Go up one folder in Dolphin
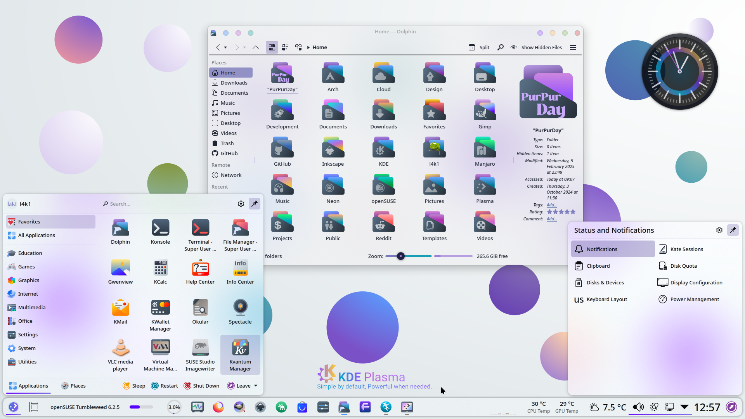Screen dimensions: 745x419 pyautogui.click(x=256, y=47)
